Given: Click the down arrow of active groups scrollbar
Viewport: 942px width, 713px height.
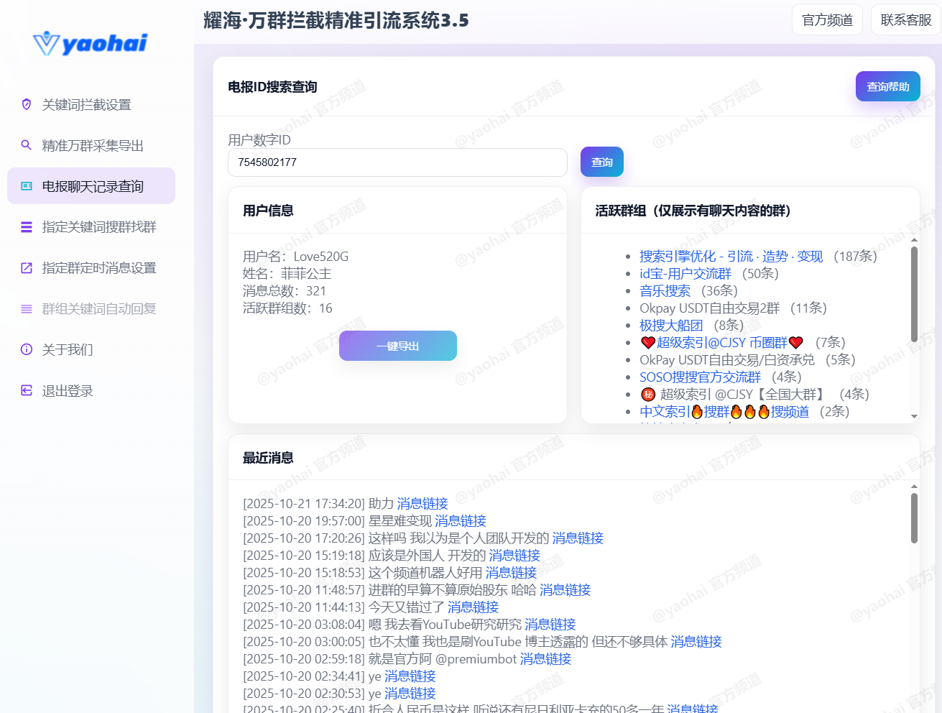Looking at the screenshot, I should click(x=914, y=416).
